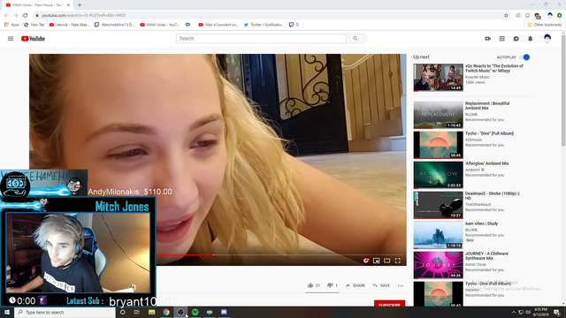
Task: Open the xQc Reacts video thumbnail
Action: pos(438,78)
